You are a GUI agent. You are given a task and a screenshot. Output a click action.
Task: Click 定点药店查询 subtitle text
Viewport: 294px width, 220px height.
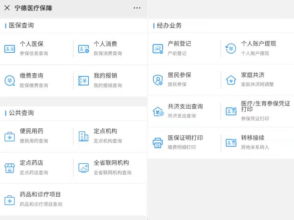(34, 172)
